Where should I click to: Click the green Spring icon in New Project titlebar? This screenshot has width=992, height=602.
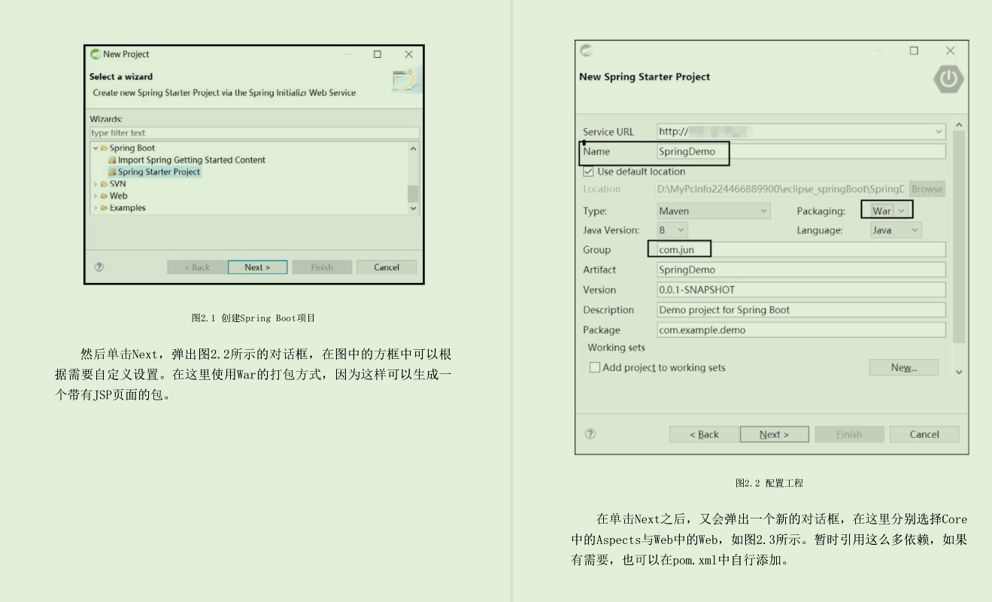coord(95,53)
